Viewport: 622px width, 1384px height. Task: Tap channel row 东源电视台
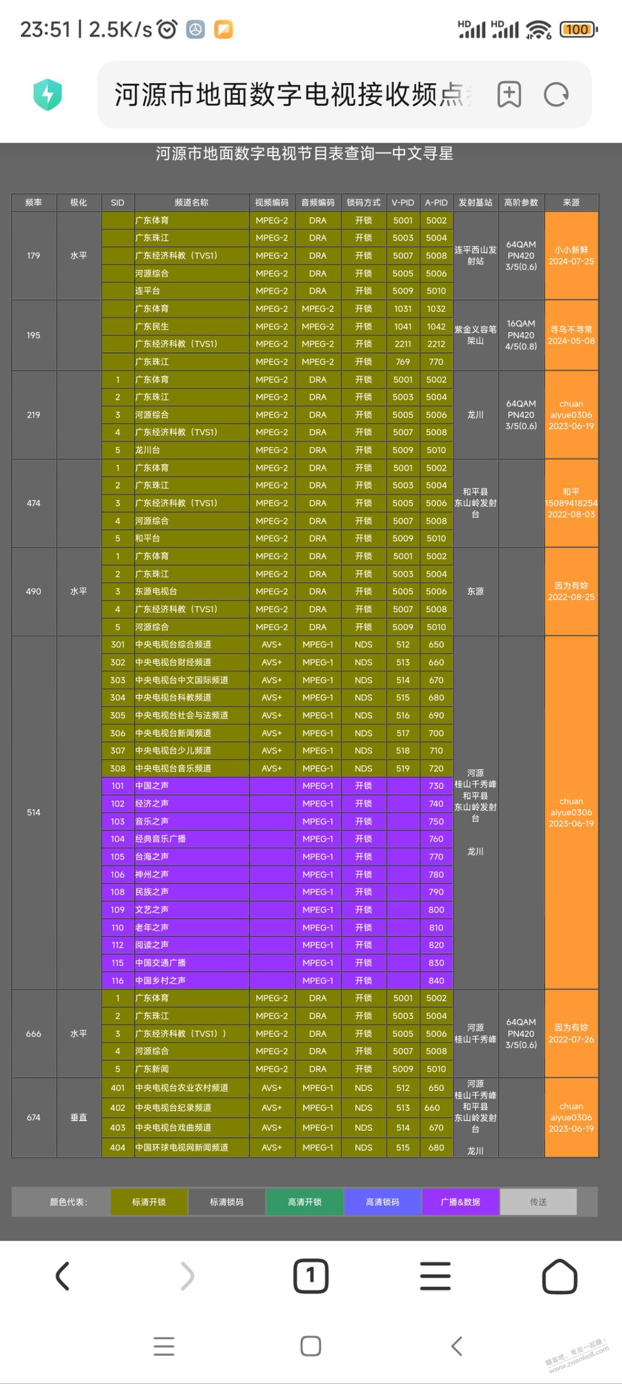click(x=191, y=591)
